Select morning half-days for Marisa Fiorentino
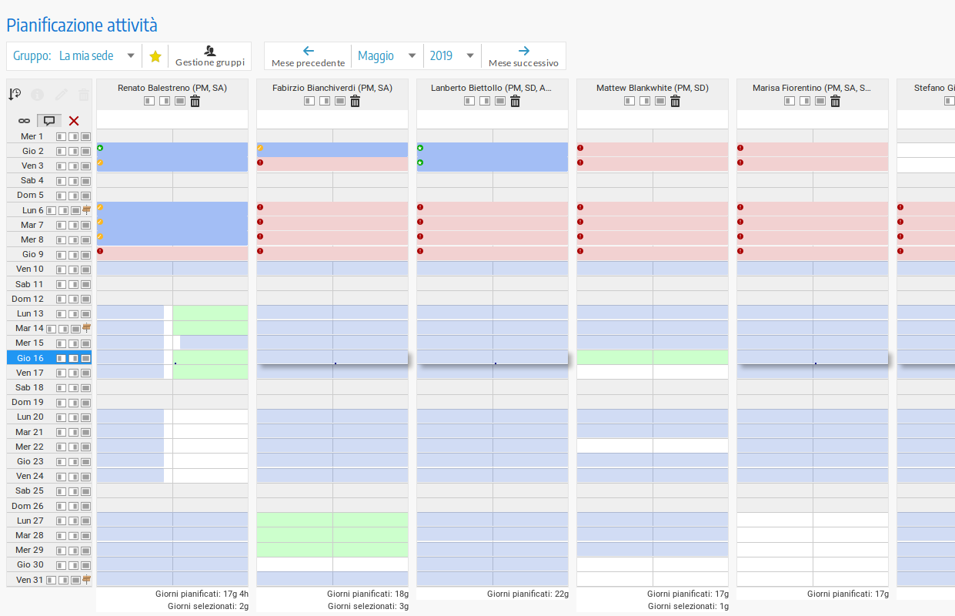955x616 pixels. coord(790,101)
